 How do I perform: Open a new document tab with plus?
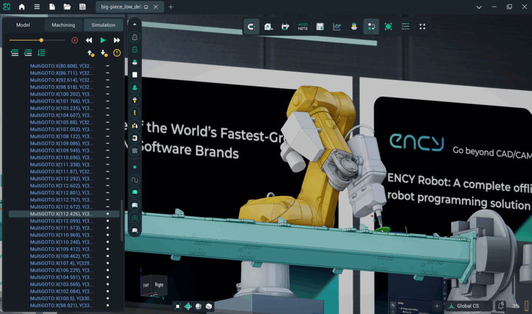170,7
